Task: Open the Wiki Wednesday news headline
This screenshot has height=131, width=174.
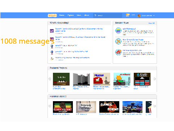Action: (x=129, y=29)
